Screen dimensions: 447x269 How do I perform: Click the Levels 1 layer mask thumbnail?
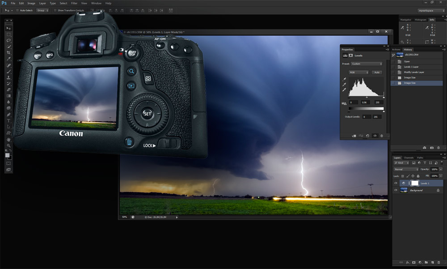point(415,183)
